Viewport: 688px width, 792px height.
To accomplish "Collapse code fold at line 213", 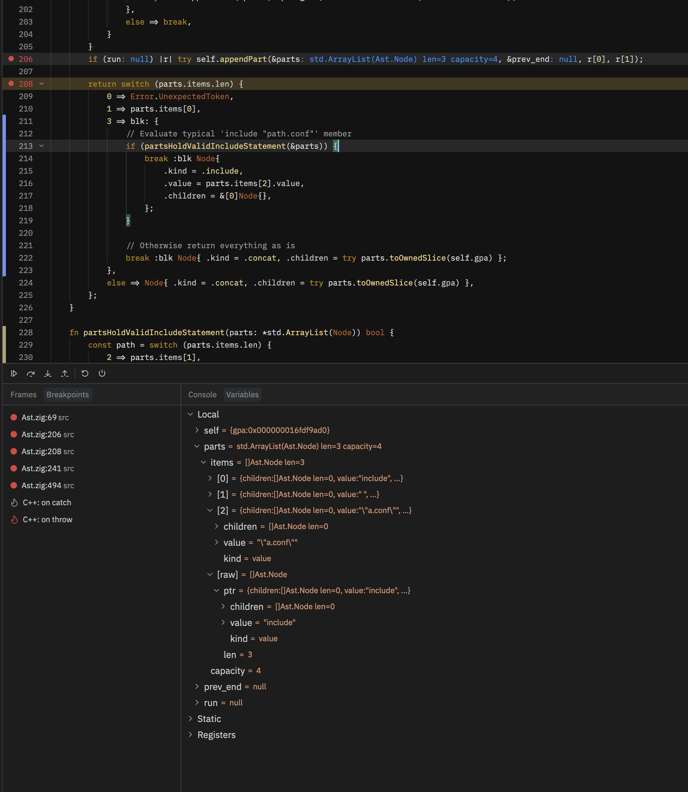I will click(42, 146).
